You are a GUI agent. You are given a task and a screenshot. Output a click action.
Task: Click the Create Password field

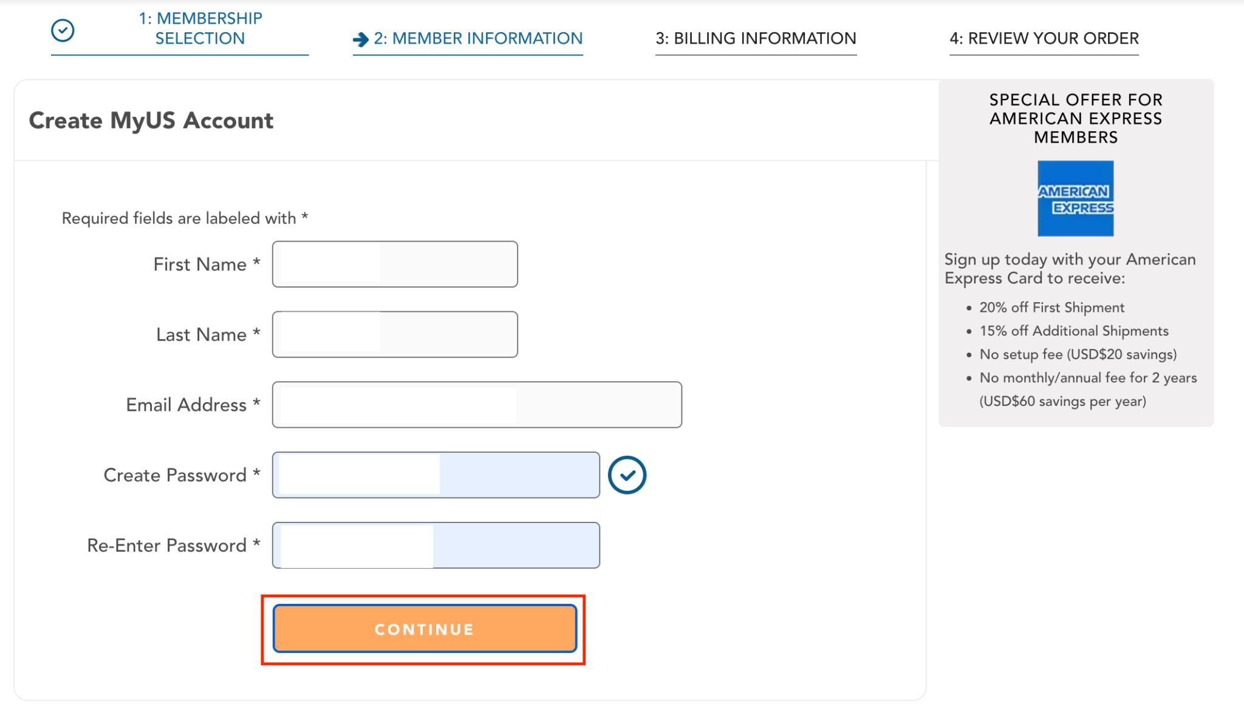click(x=436, y=475)
